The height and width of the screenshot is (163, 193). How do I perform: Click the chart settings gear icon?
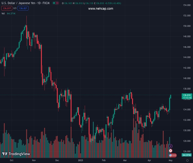187,160
